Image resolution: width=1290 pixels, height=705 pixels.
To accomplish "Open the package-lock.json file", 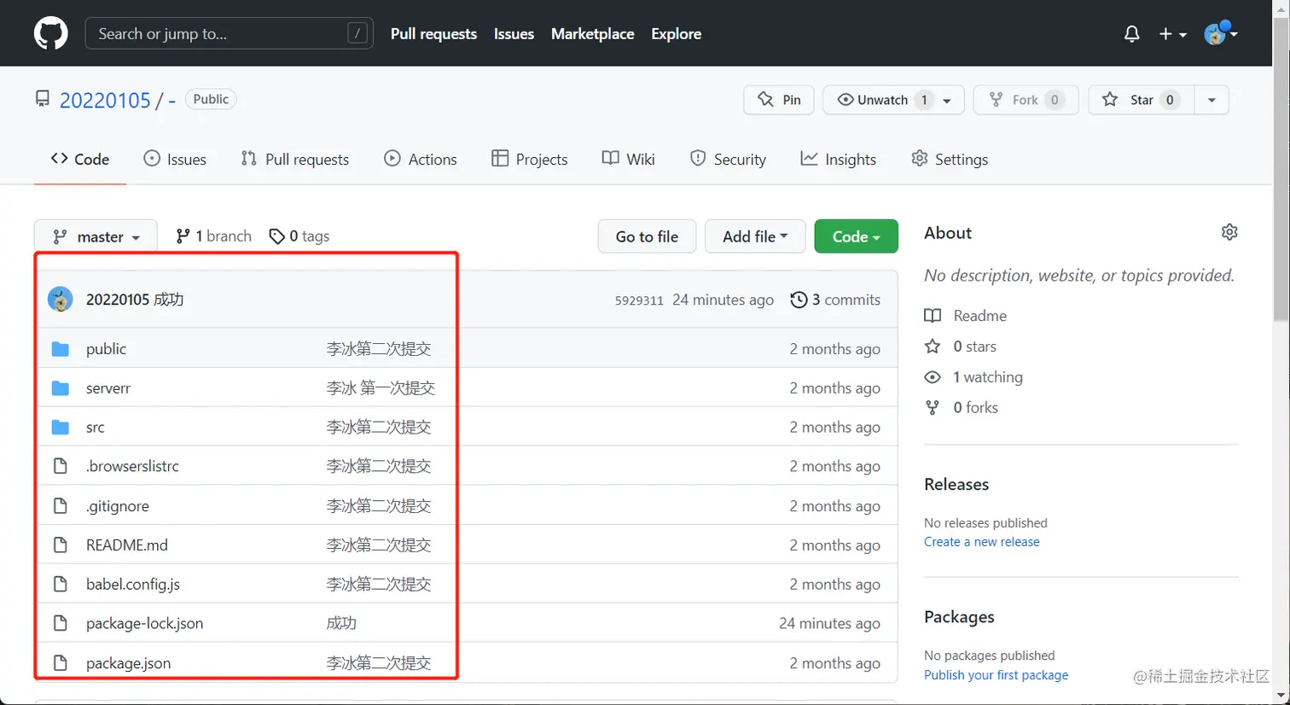I will click(x=144, y=623).
